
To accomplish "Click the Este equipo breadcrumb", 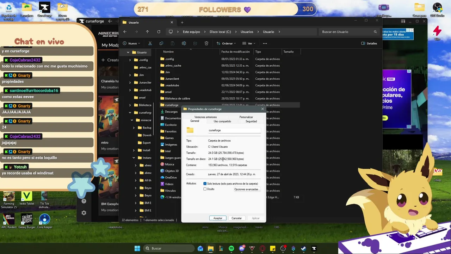I will (x=191, y=32).
